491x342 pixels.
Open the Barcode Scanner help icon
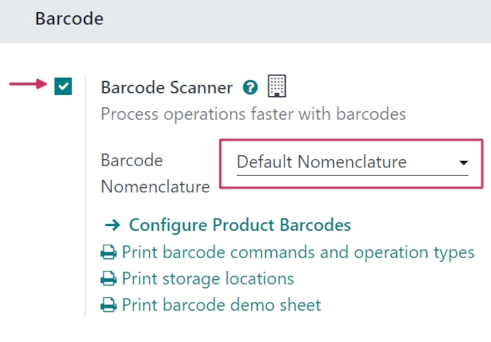tap(250, 87)
